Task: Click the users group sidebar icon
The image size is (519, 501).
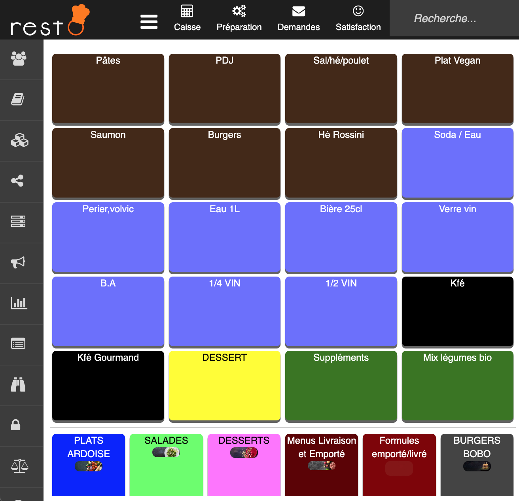Action: tap(19, 59)
